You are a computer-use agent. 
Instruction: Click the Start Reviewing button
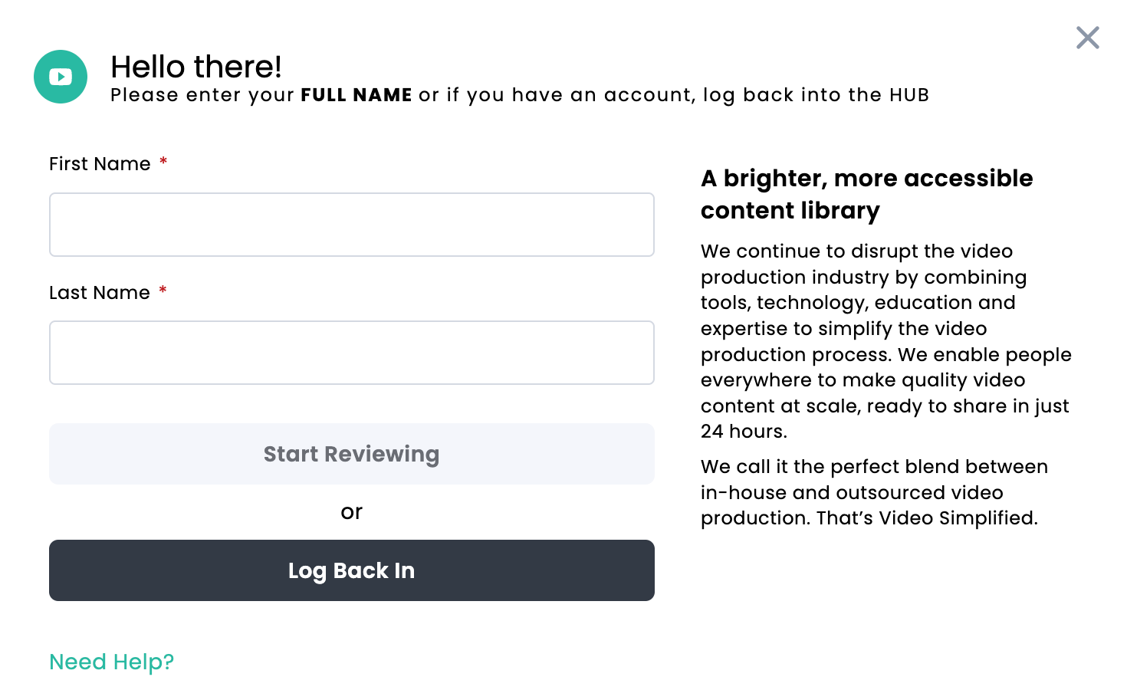click(352, 454)
